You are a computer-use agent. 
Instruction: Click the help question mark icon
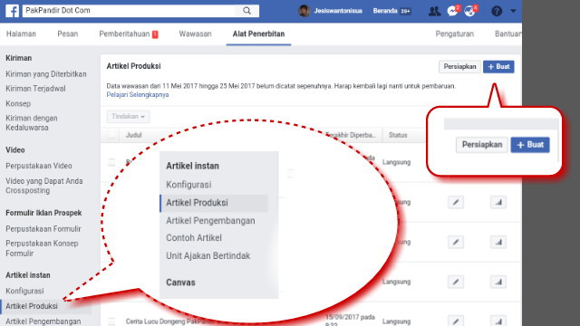tap(497, 11)
